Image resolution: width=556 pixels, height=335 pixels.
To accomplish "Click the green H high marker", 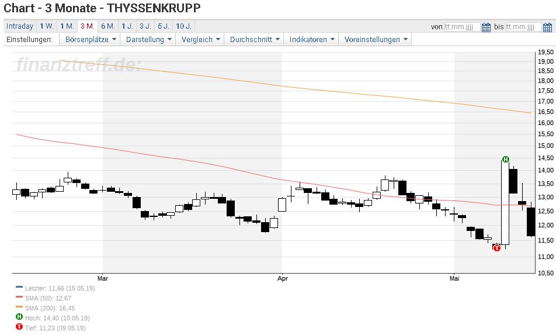I will (x=506, y=160).
